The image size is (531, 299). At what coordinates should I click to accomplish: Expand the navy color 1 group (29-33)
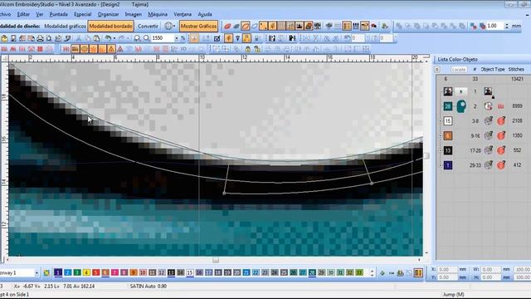pyautogui.click(x=441, y=165)
